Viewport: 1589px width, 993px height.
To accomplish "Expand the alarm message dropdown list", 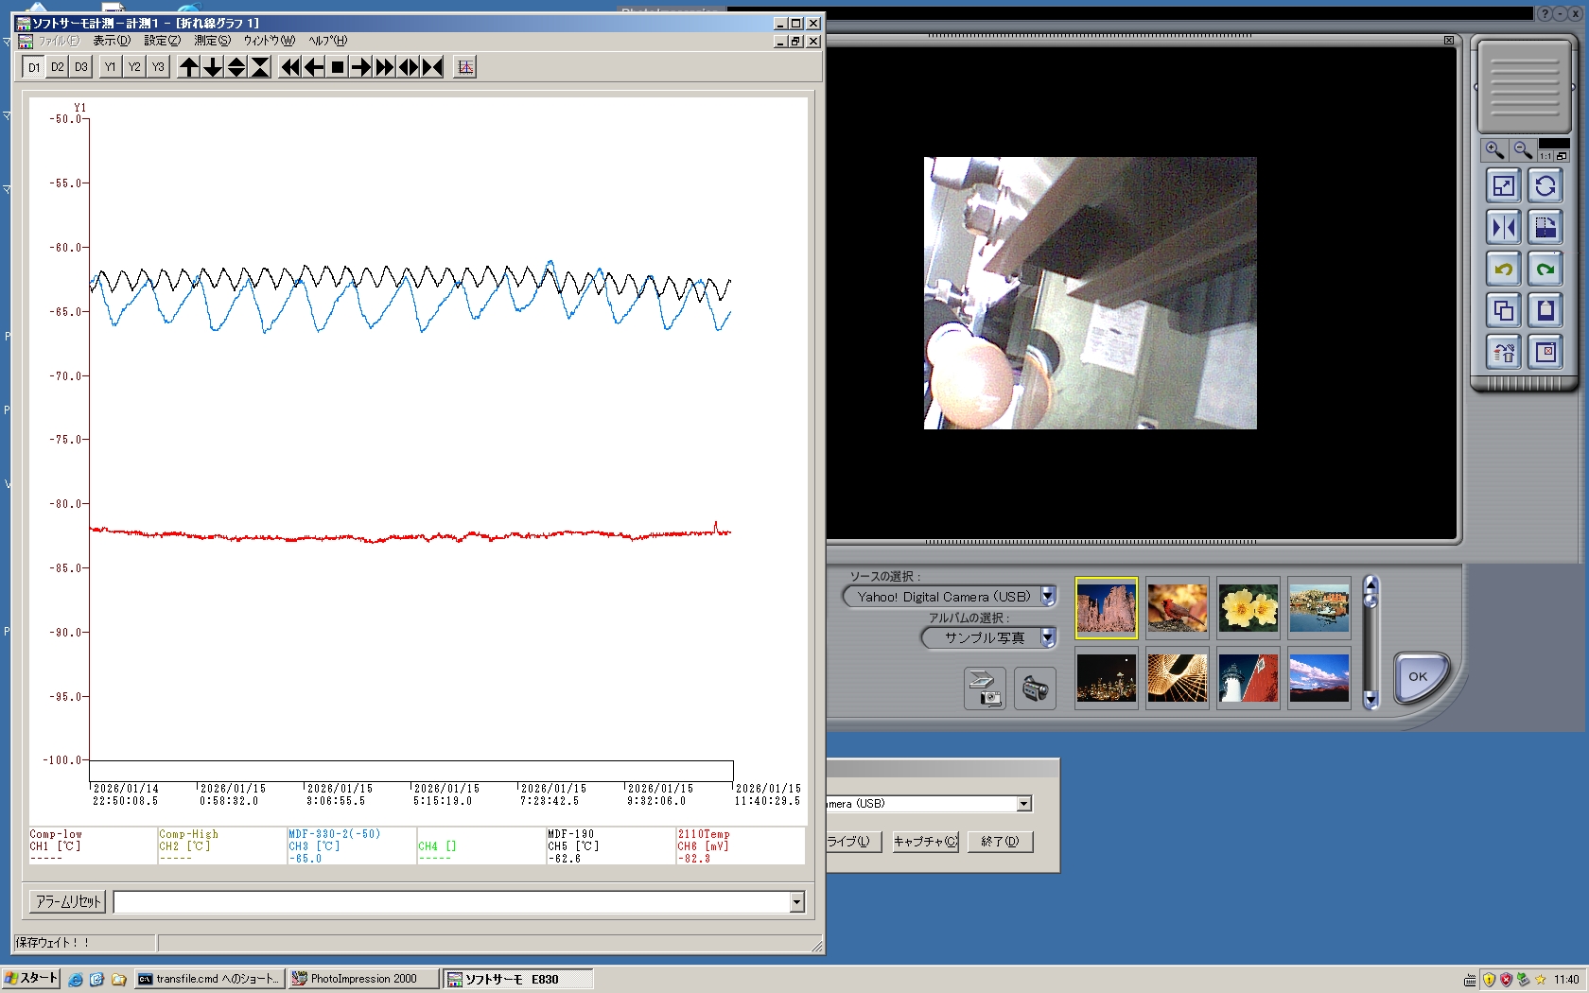I will pyautogui.click(x=796, y=902).
